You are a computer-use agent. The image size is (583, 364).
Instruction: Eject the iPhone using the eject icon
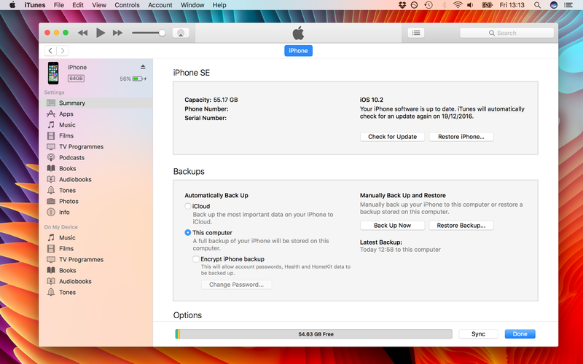point(143,67)
